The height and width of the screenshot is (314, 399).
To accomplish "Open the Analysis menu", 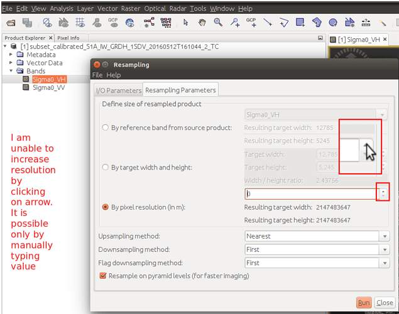I will [62, 9].
